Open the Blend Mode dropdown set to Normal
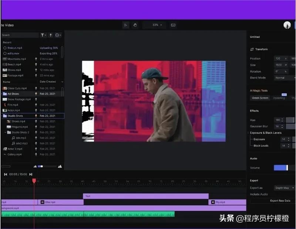Viewport: 296px width, 229px height. (284, 78)
